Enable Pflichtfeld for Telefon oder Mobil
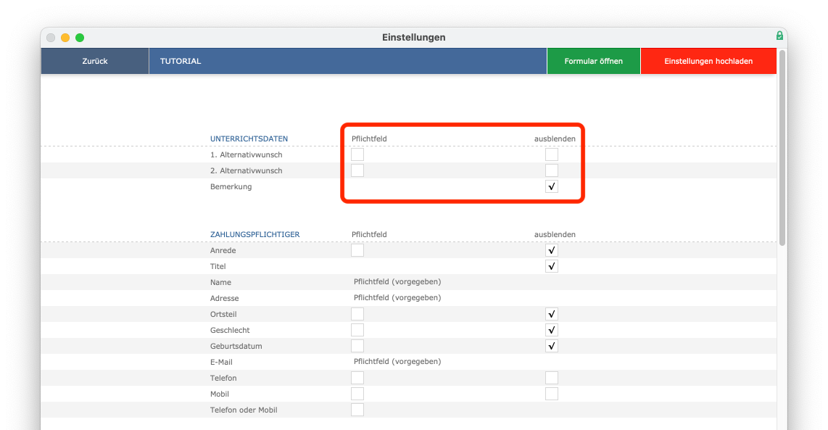This screenshot has height=430, width=828. click(357, 410)
